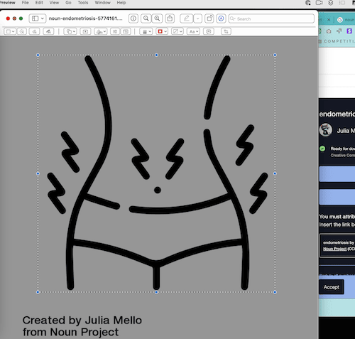Click the Crop tool icon
Screen dimensions: 355x339
coord(226,31)
